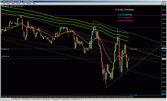Click the GBPUSDm,M5 quote header in chart corner

pyautogui.click(x=12, y=6)
